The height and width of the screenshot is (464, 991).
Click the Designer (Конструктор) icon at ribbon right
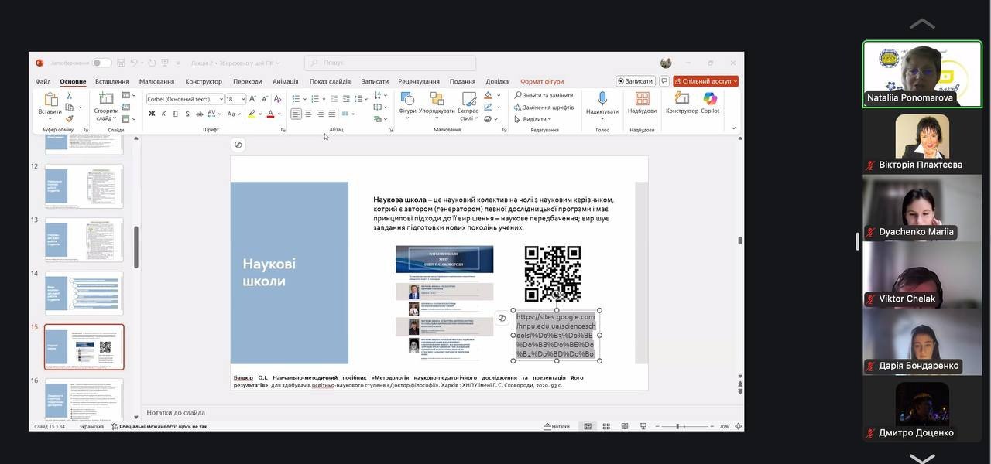681,99
